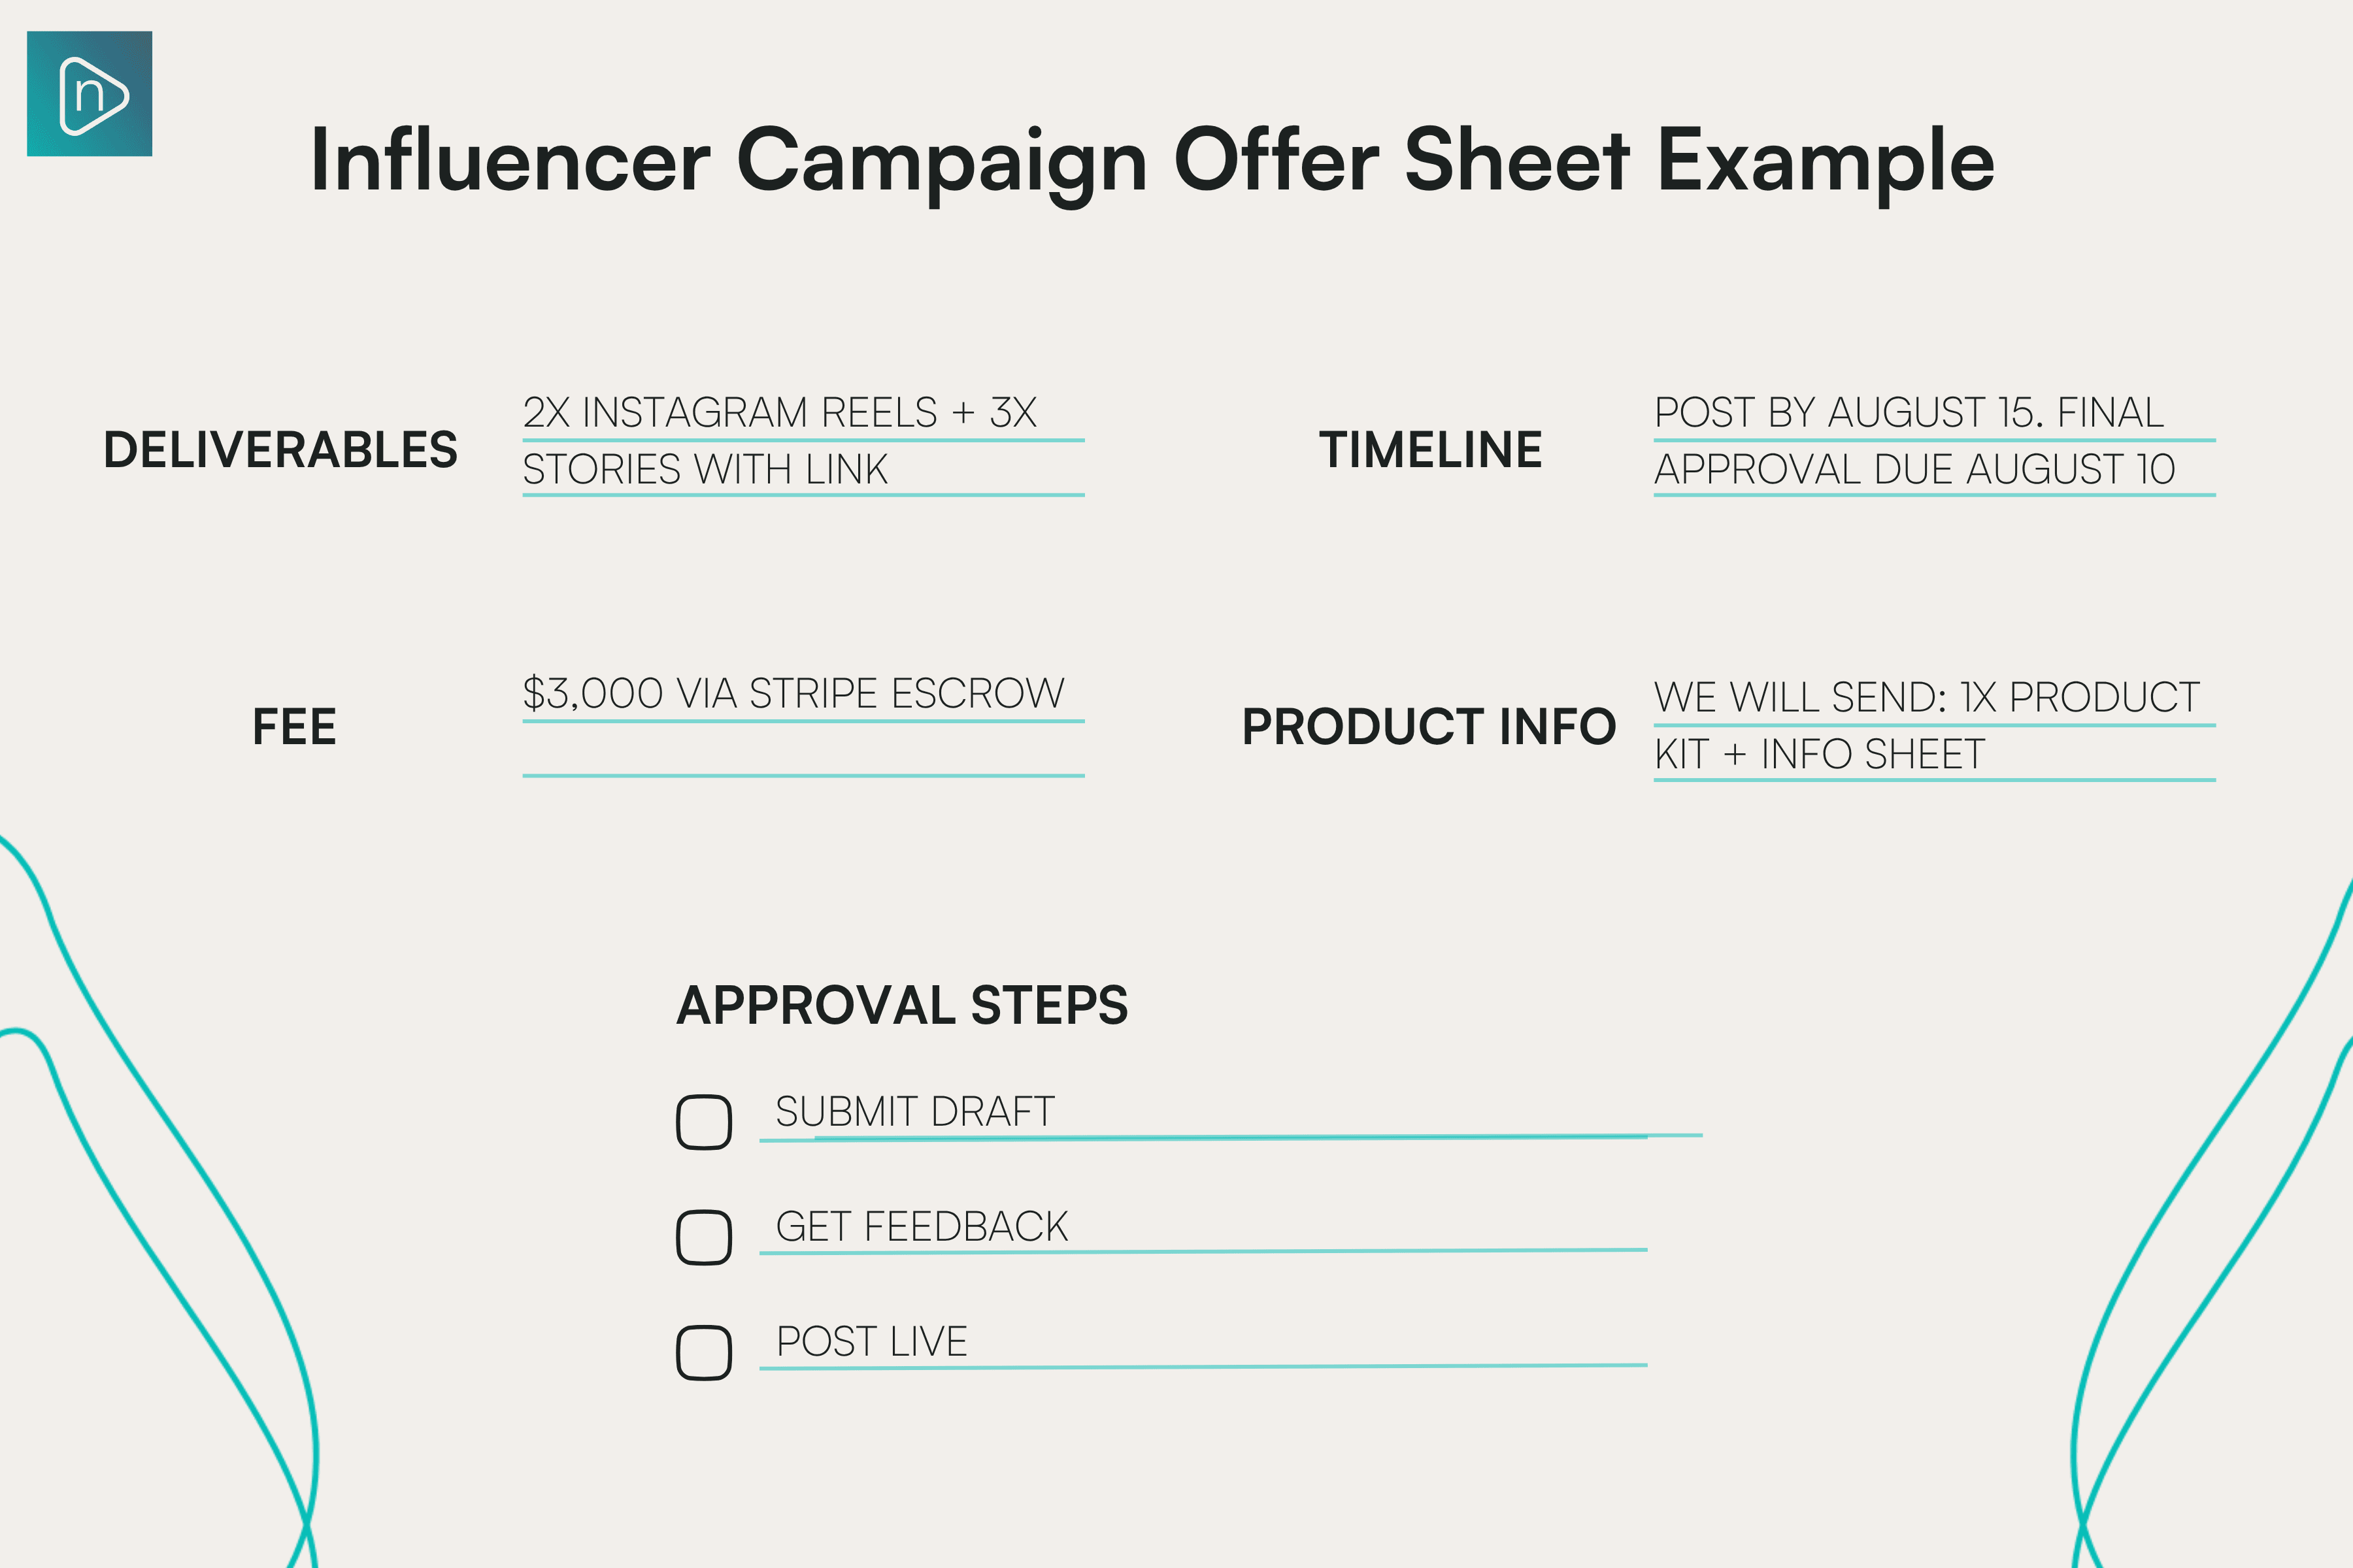The image size is (2353, 1568).
Task: Select the Fee label
Action: pyautogui.click(x=294, y=727)
